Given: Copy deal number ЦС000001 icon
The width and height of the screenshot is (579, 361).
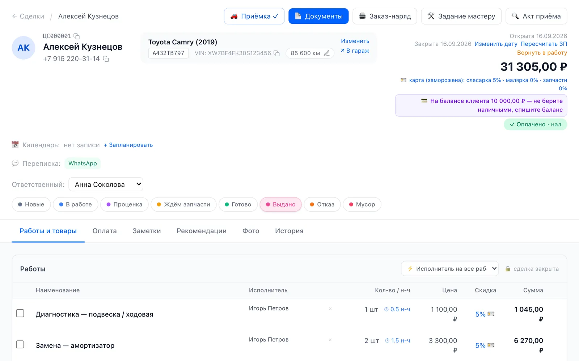Looking at the screenshot, I should pyautogui.click(x=76, y=36).
